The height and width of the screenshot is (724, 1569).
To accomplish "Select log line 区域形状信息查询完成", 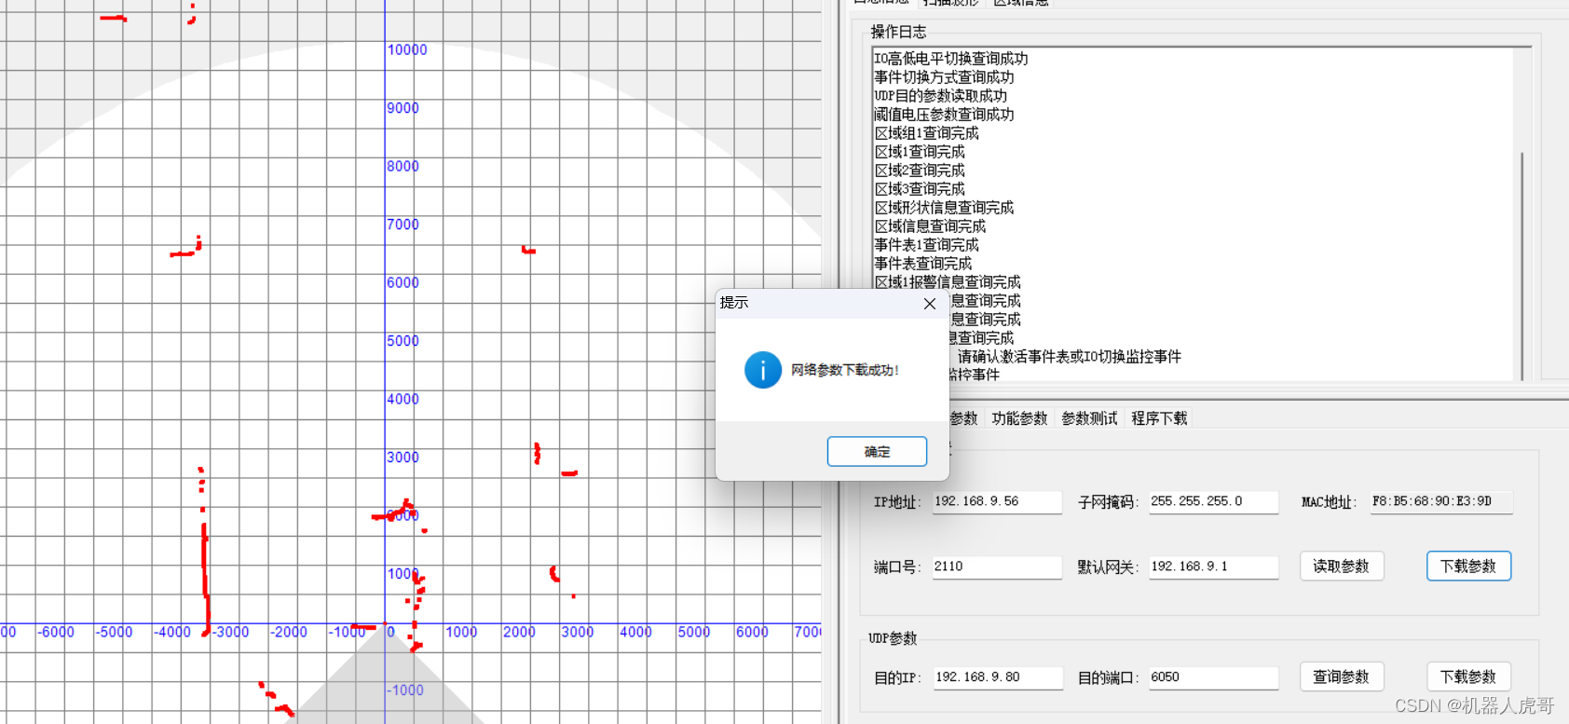I will pyautogui.click(x=944, y=208).
